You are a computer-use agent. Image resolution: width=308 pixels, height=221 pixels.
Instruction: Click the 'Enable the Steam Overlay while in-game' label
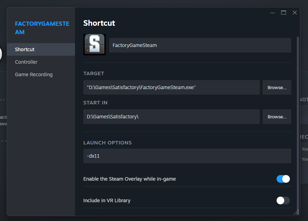point(130,179)
